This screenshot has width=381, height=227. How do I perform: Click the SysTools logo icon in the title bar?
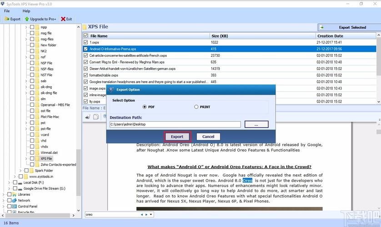(x=3, y=4)
